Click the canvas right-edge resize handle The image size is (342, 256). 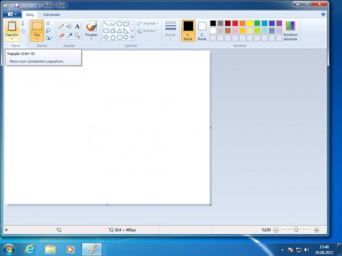[211, 128]
